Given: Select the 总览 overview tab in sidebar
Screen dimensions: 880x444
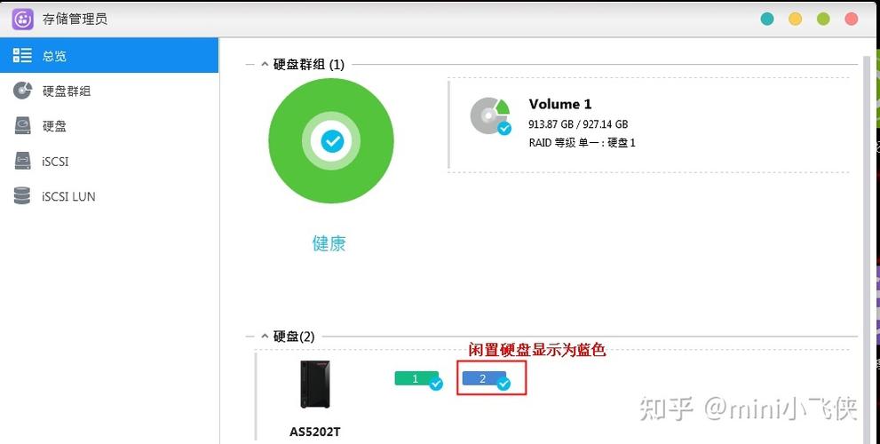Looking at the screenshot, I should pos(109,55).
